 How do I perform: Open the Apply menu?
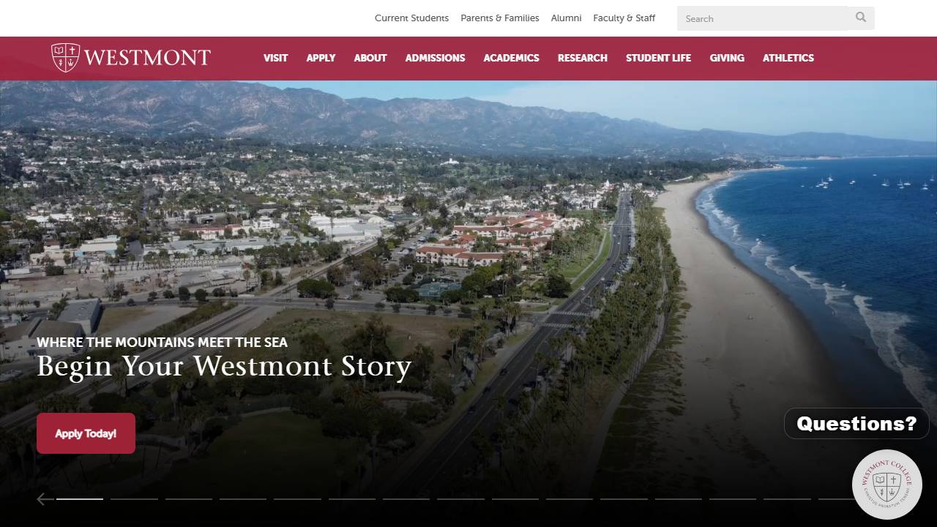pos(321,58)
